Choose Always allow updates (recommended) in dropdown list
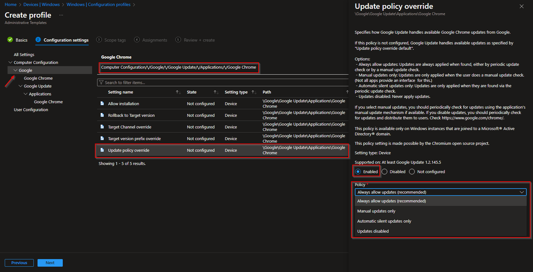Screen dimensions: 533x272 click(441, 201)
